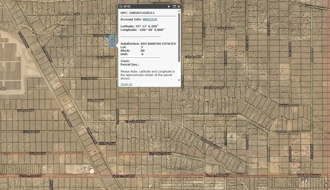Click the 17th Ave NW street label
Screen dimensions: 330x190
tap(160, 3)
